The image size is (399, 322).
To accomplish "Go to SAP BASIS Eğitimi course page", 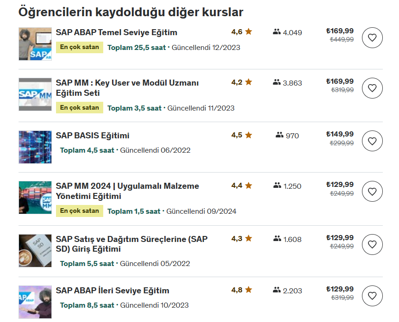I will click(x=93, y=136).
